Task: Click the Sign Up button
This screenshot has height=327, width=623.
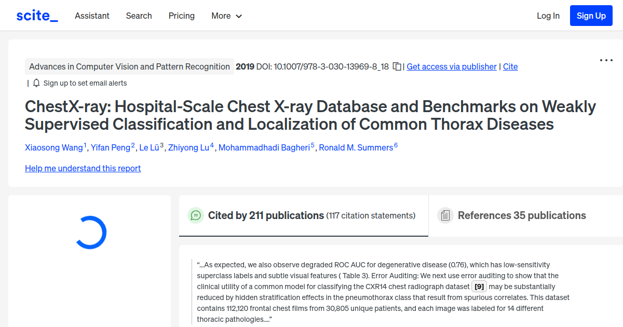Action: coord(591,15)
